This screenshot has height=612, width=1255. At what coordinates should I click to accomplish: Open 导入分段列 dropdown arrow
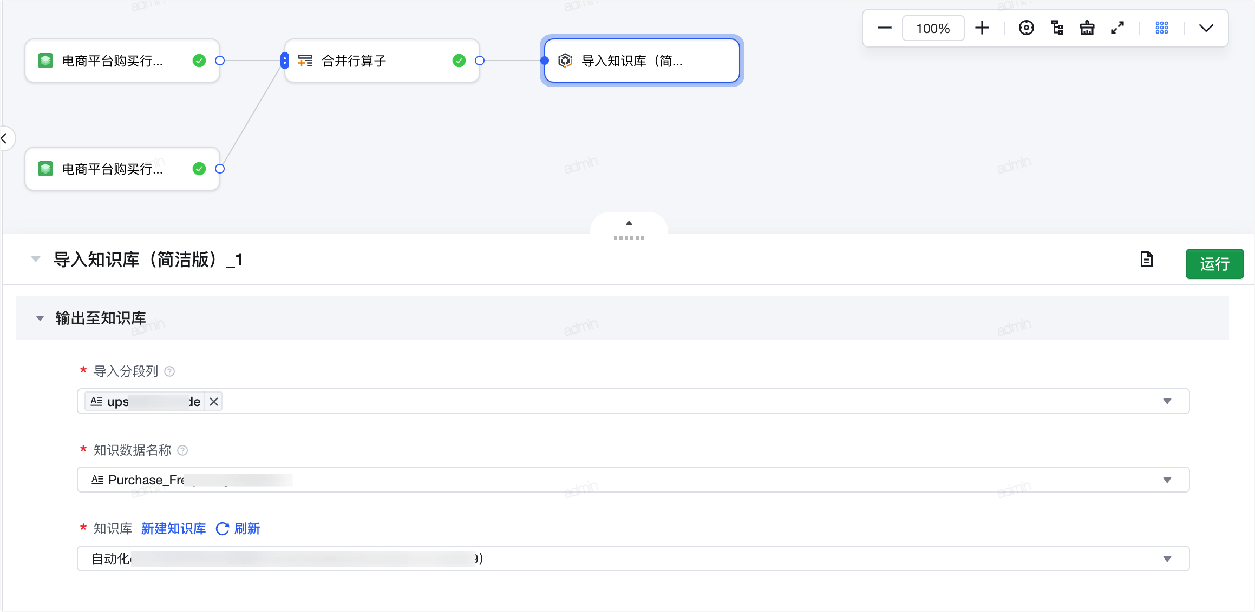click(x=1167, y=401)
